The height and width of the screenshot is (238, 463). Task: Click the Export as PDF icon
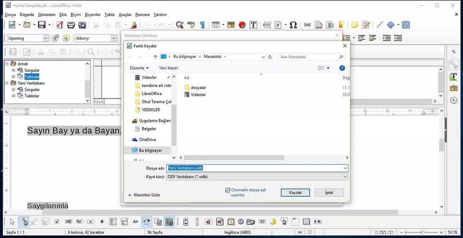click(60, 25)
